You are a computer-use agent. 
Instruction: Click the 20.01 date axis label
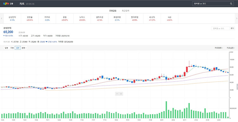pos(162,120)
